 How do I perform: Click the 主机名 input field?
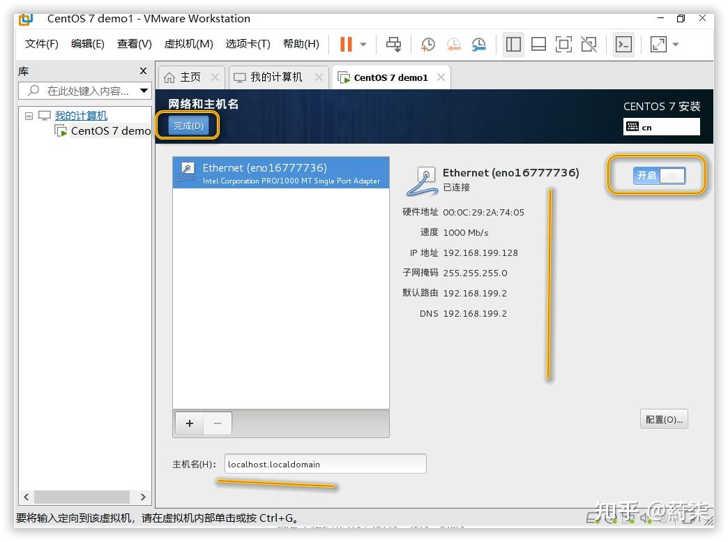point(325,463)
